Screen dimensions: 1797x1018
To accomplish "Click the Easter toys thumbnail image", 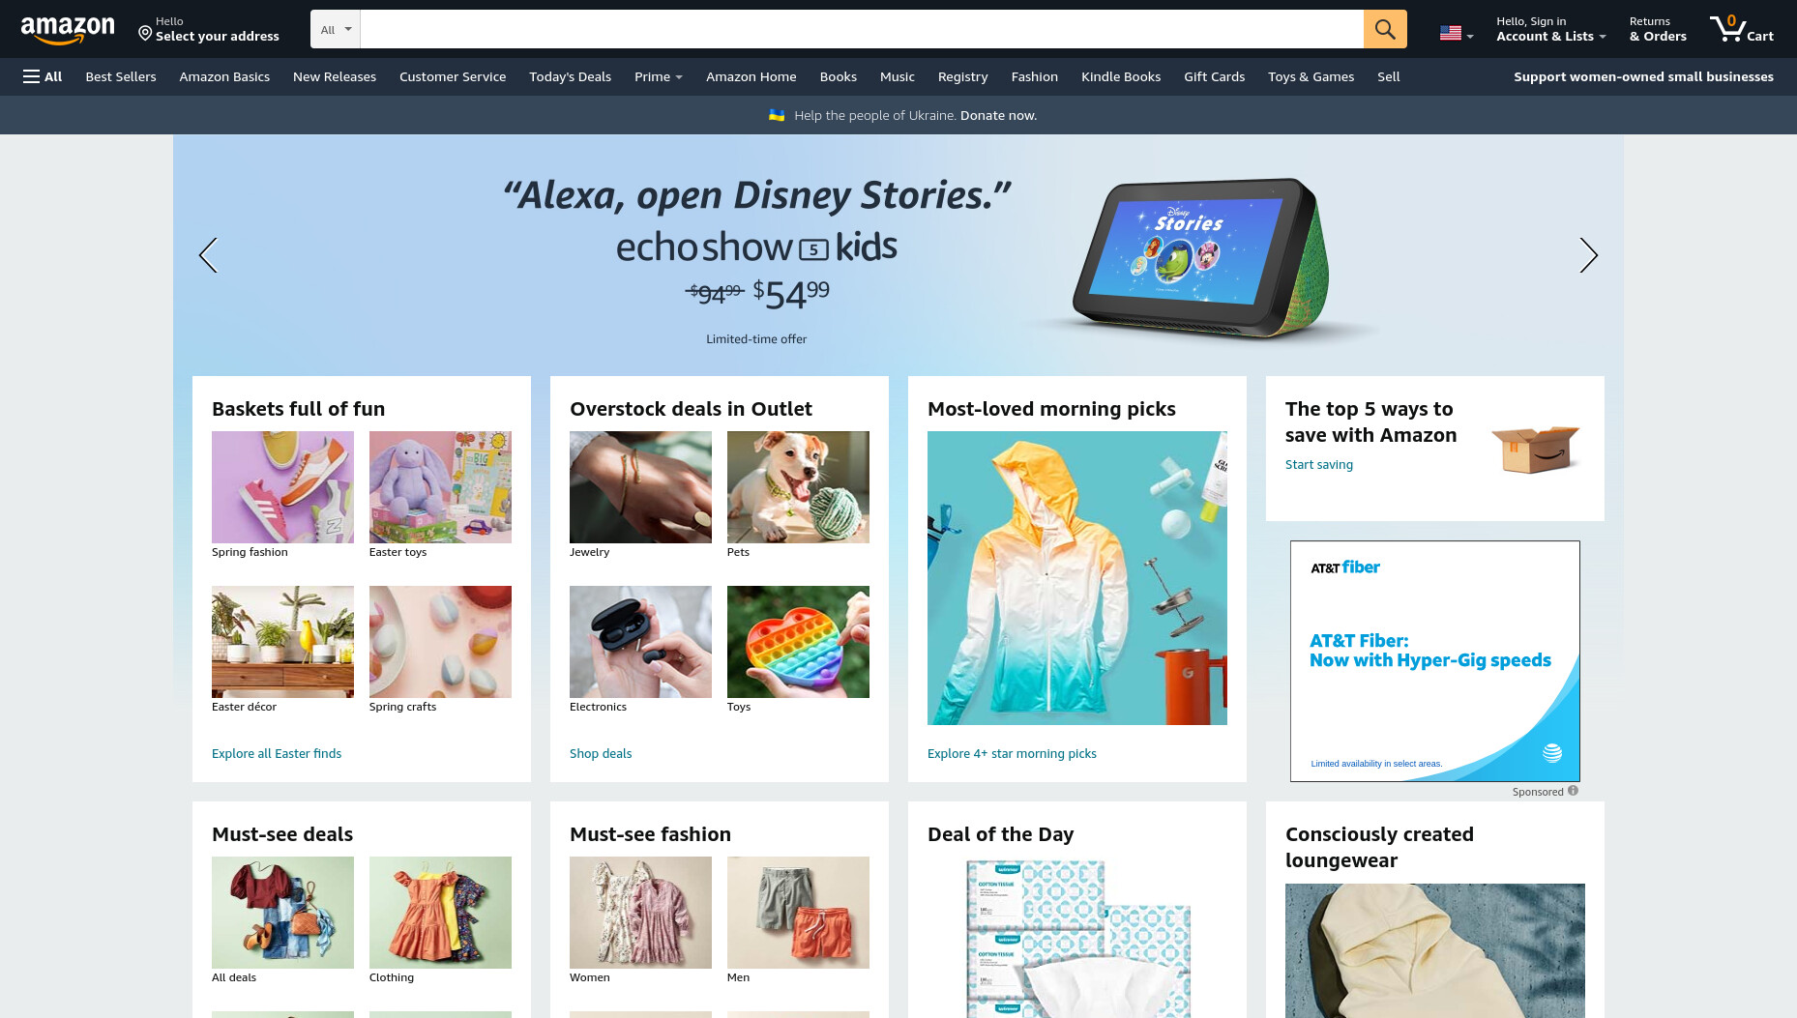I will coord(440,487).
